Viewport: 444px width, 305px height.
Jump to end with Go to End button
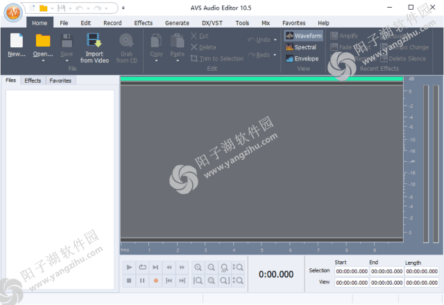pyautogui.click(x=182, y=281)
